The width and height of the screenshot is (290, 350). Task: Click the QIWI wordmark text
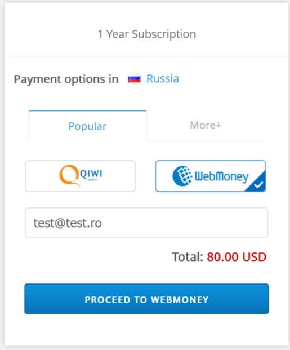click(x=91, y=174)
